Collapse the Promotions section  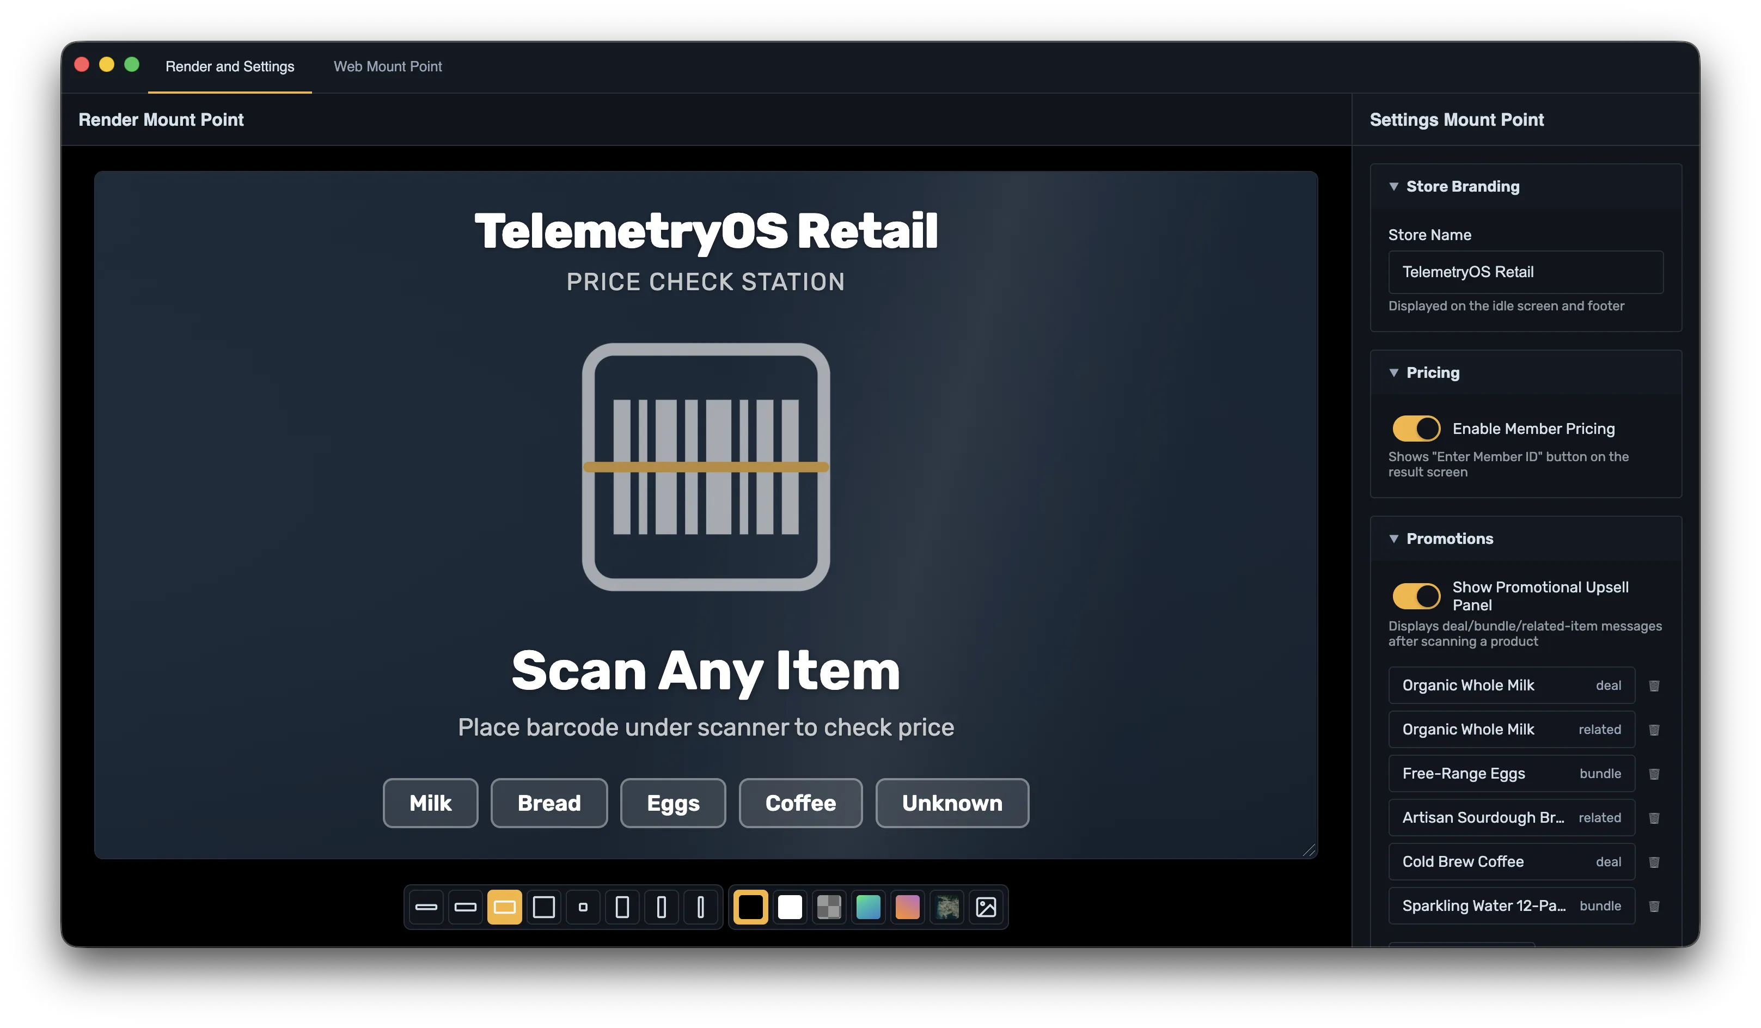(1526, 539)
